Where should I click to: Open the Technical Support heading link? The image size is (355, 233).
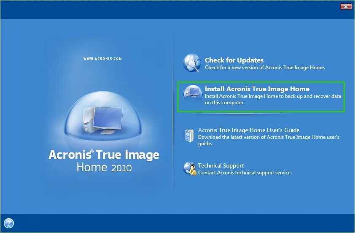tap(221, 165)
